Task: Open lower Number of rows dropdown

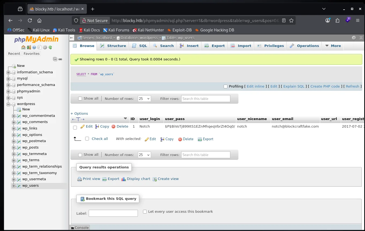Action: click(144, 155)
